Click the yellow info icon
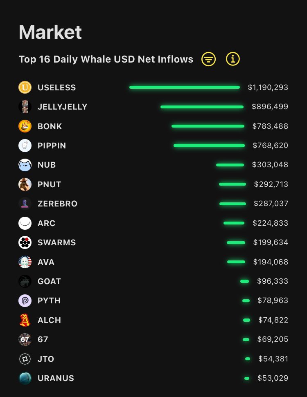The height and width of the screenshot is (397, 307). point(233,59)
